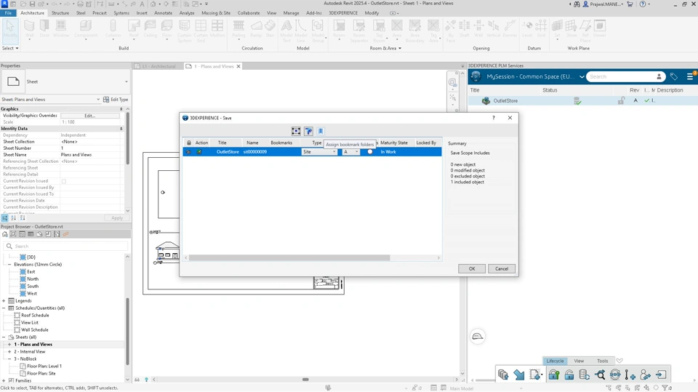Click the horizontal scrollbar in Save dialog
This screenshot has height=392, width=698.
289,258
